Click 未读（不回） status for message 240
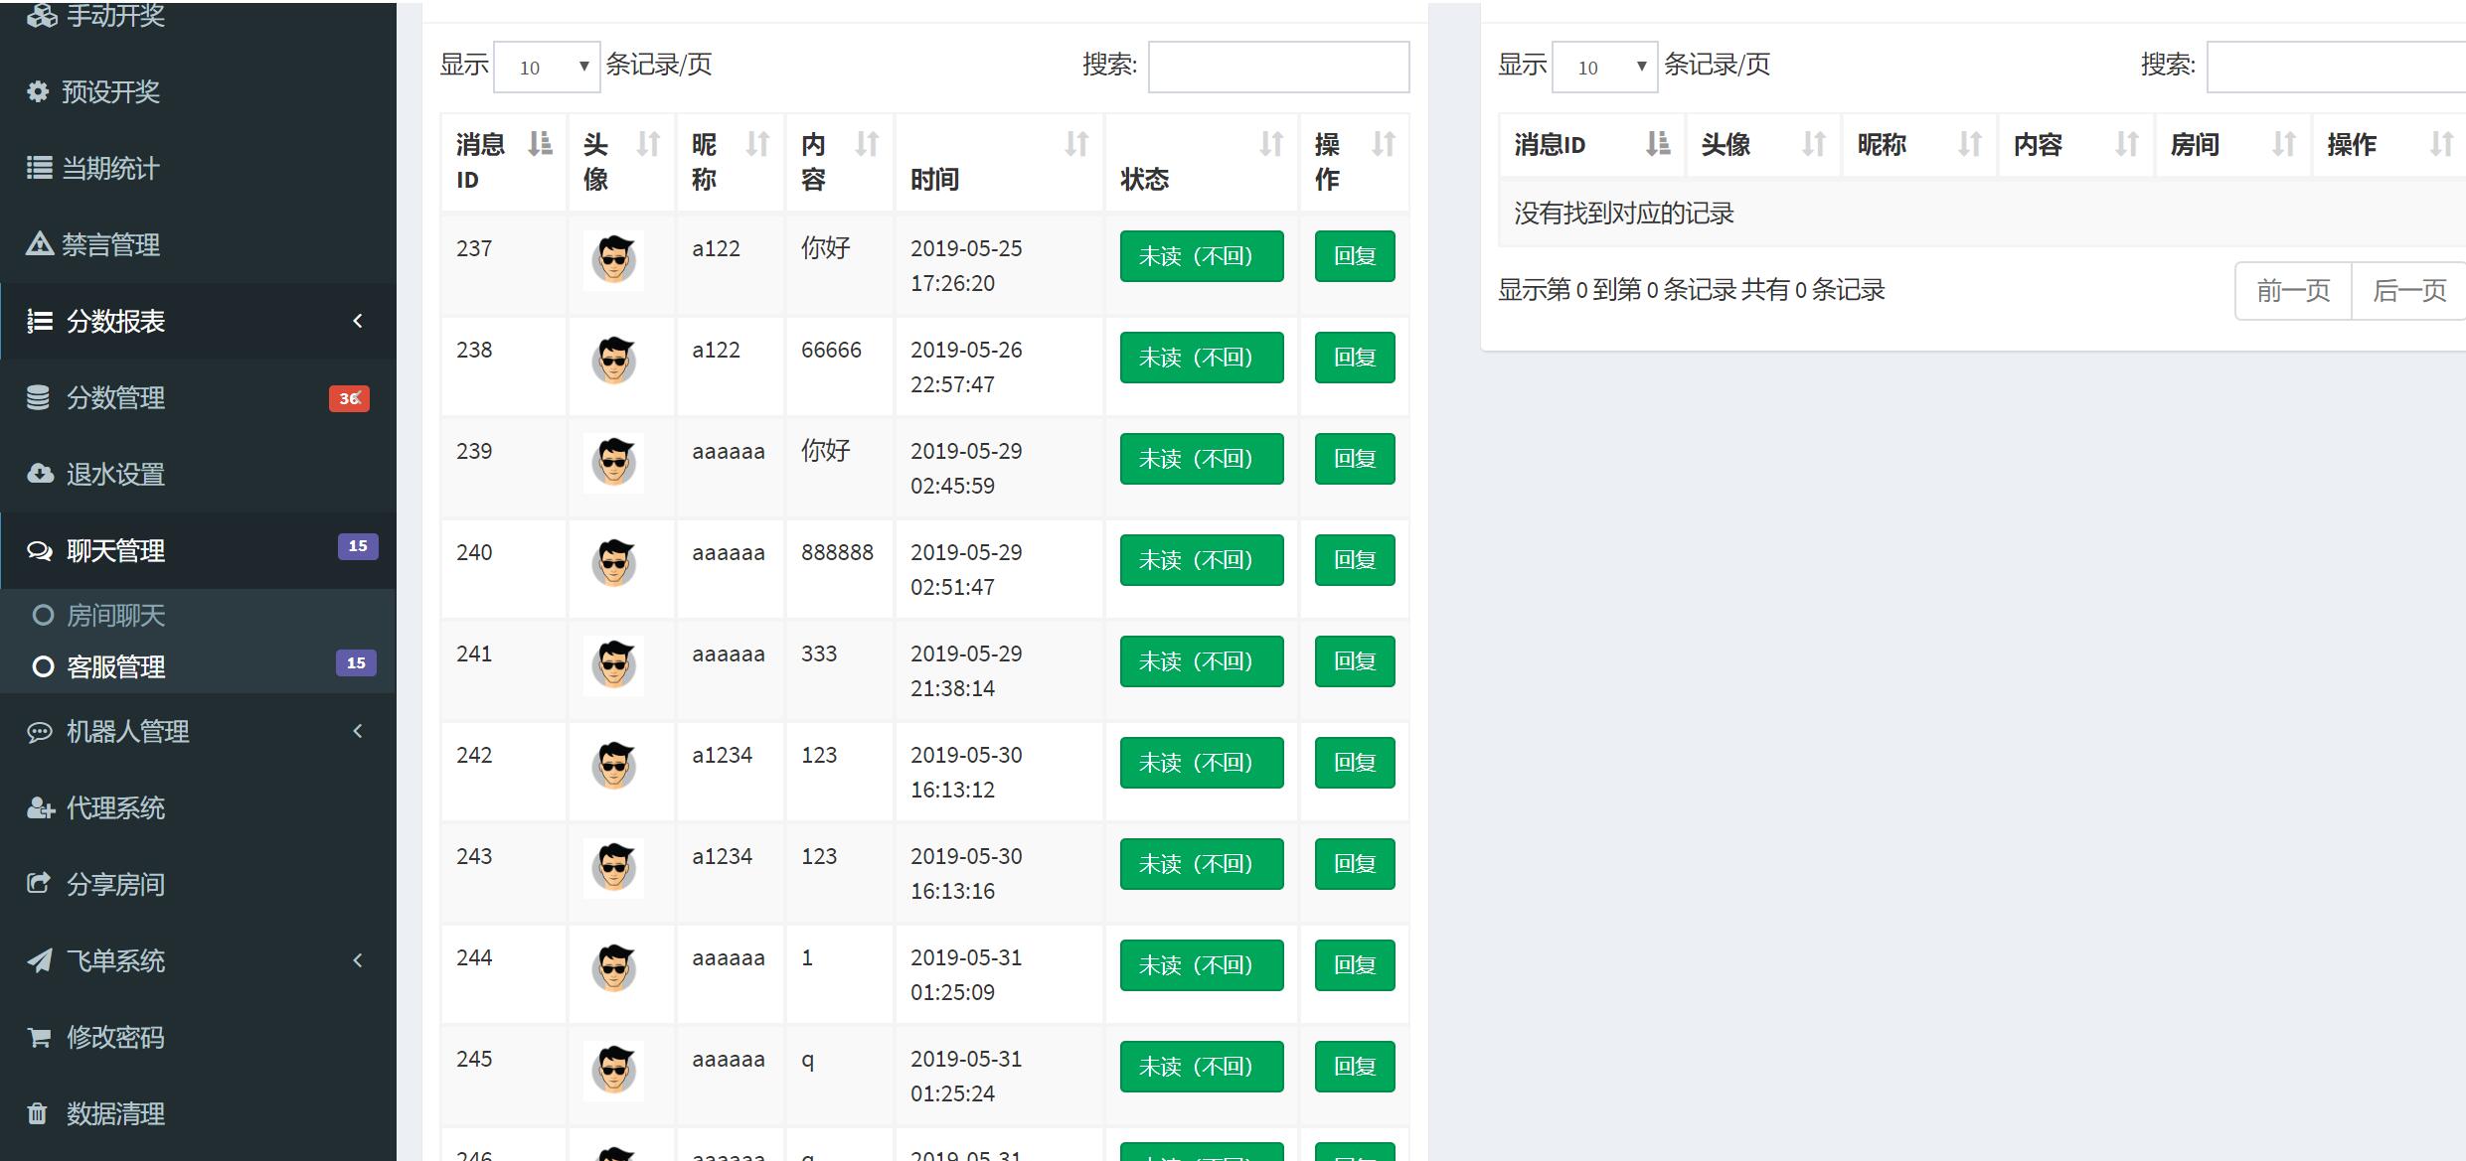Viewport: 2466px width, 1161px height. point(1201,560)
